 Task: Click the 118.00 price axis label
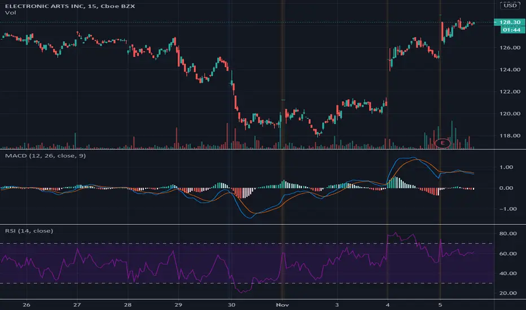[510, 136]
